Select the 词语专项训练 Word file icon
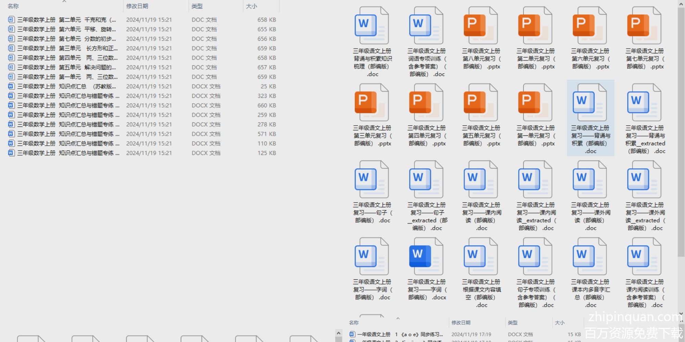685x342 pixels. (x=426, y=26)
